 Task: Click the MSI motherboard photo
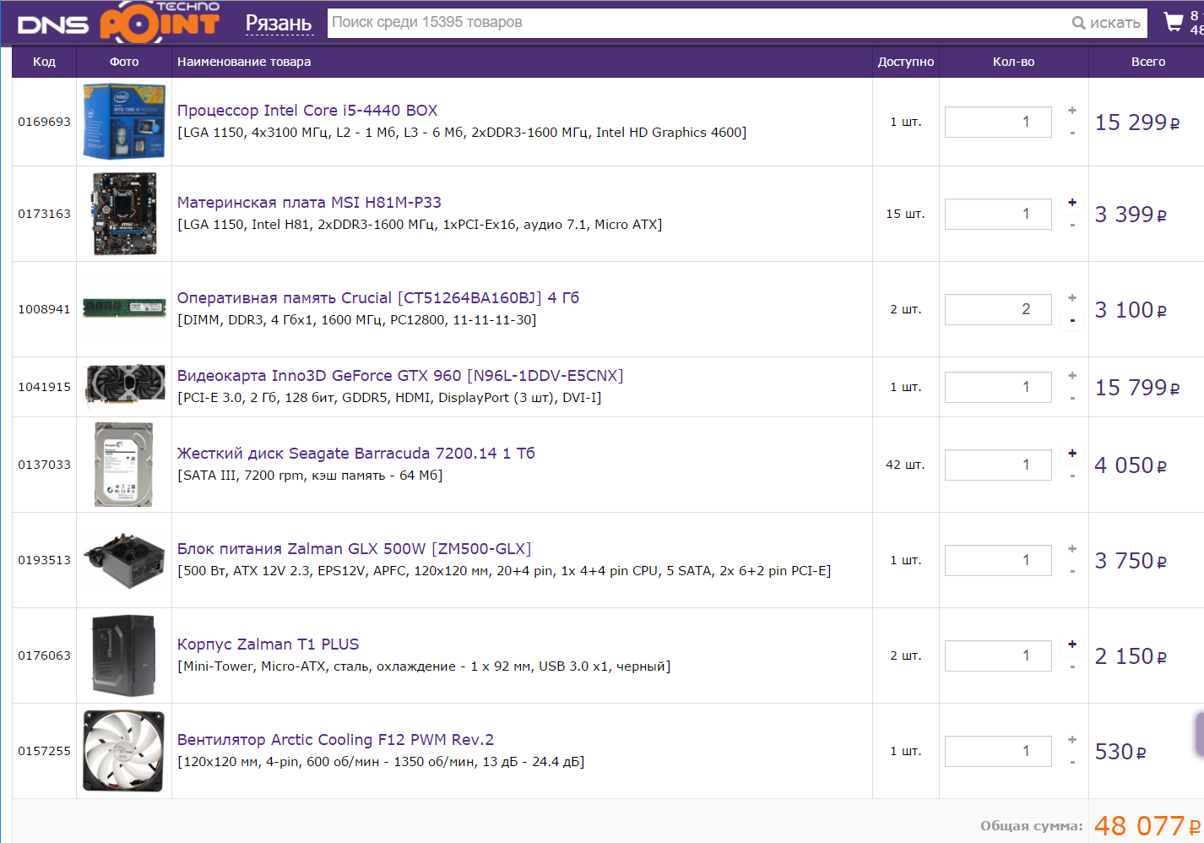pyautogui.click(x=124, y=214)
